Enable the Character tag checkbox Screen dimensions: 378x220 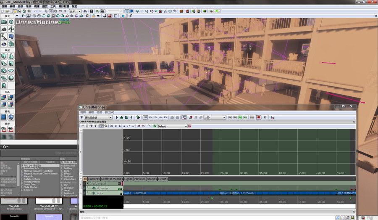click(62, 188)
